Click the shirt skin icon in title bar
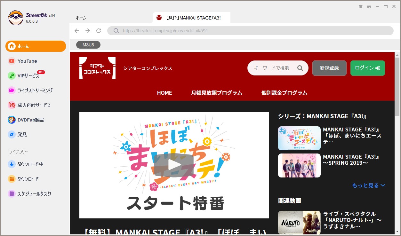Viewport: 401px width, 236px height. point(361,6)
